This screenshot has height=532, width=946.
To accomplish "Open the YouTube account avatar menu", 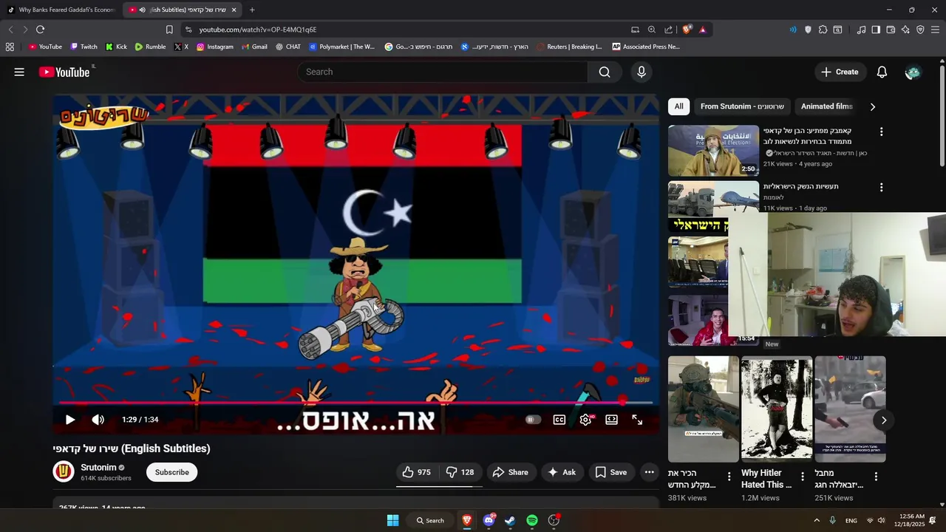I will (x=913, y=72).
